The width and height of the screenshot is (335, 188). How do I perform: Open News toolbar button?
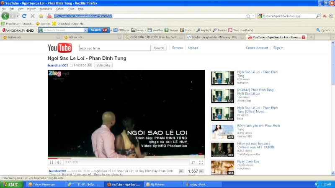[137, 30]
